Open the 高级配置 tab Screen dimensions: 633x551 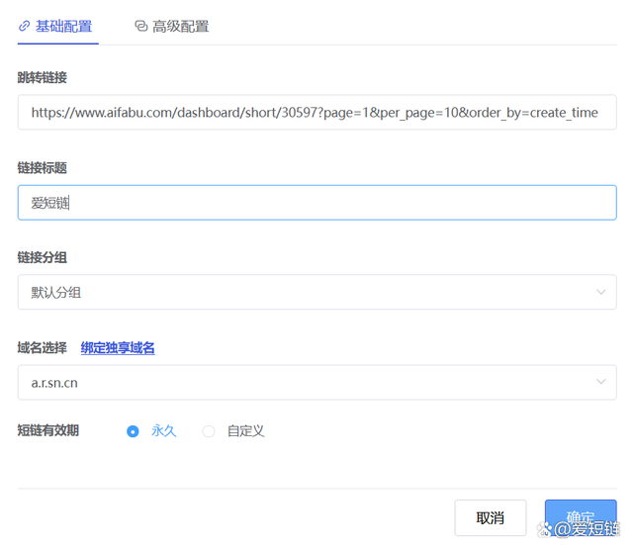tap(172, 27)
